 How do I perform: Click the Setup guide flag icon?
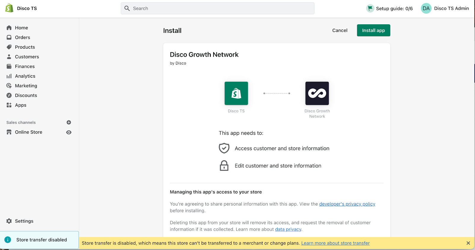pos(370,8)
